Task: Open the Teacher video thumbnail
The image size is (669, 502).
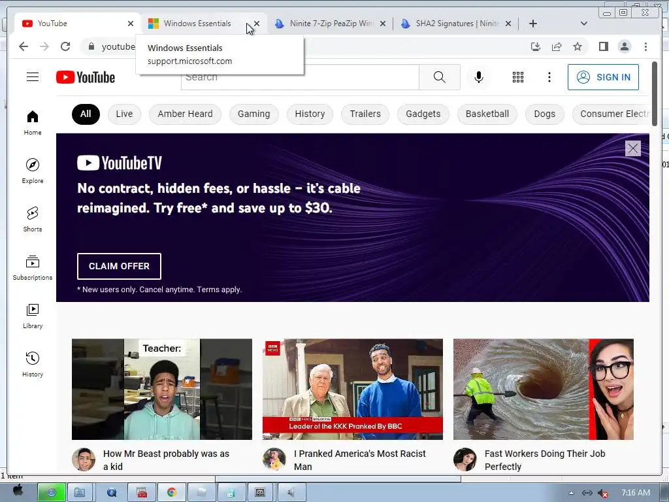Action: (x=162, y=390)
